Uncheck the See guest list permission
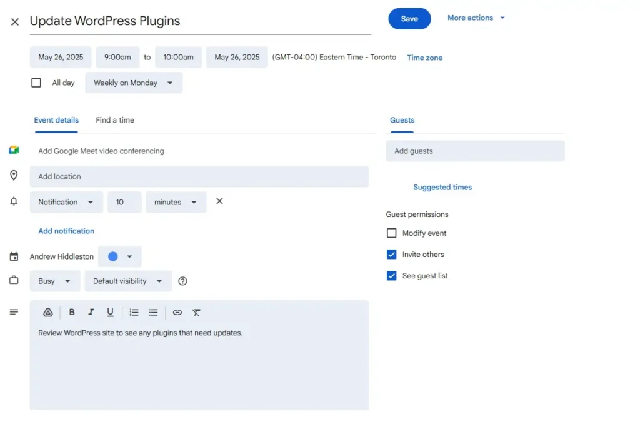 coord(391,276)
